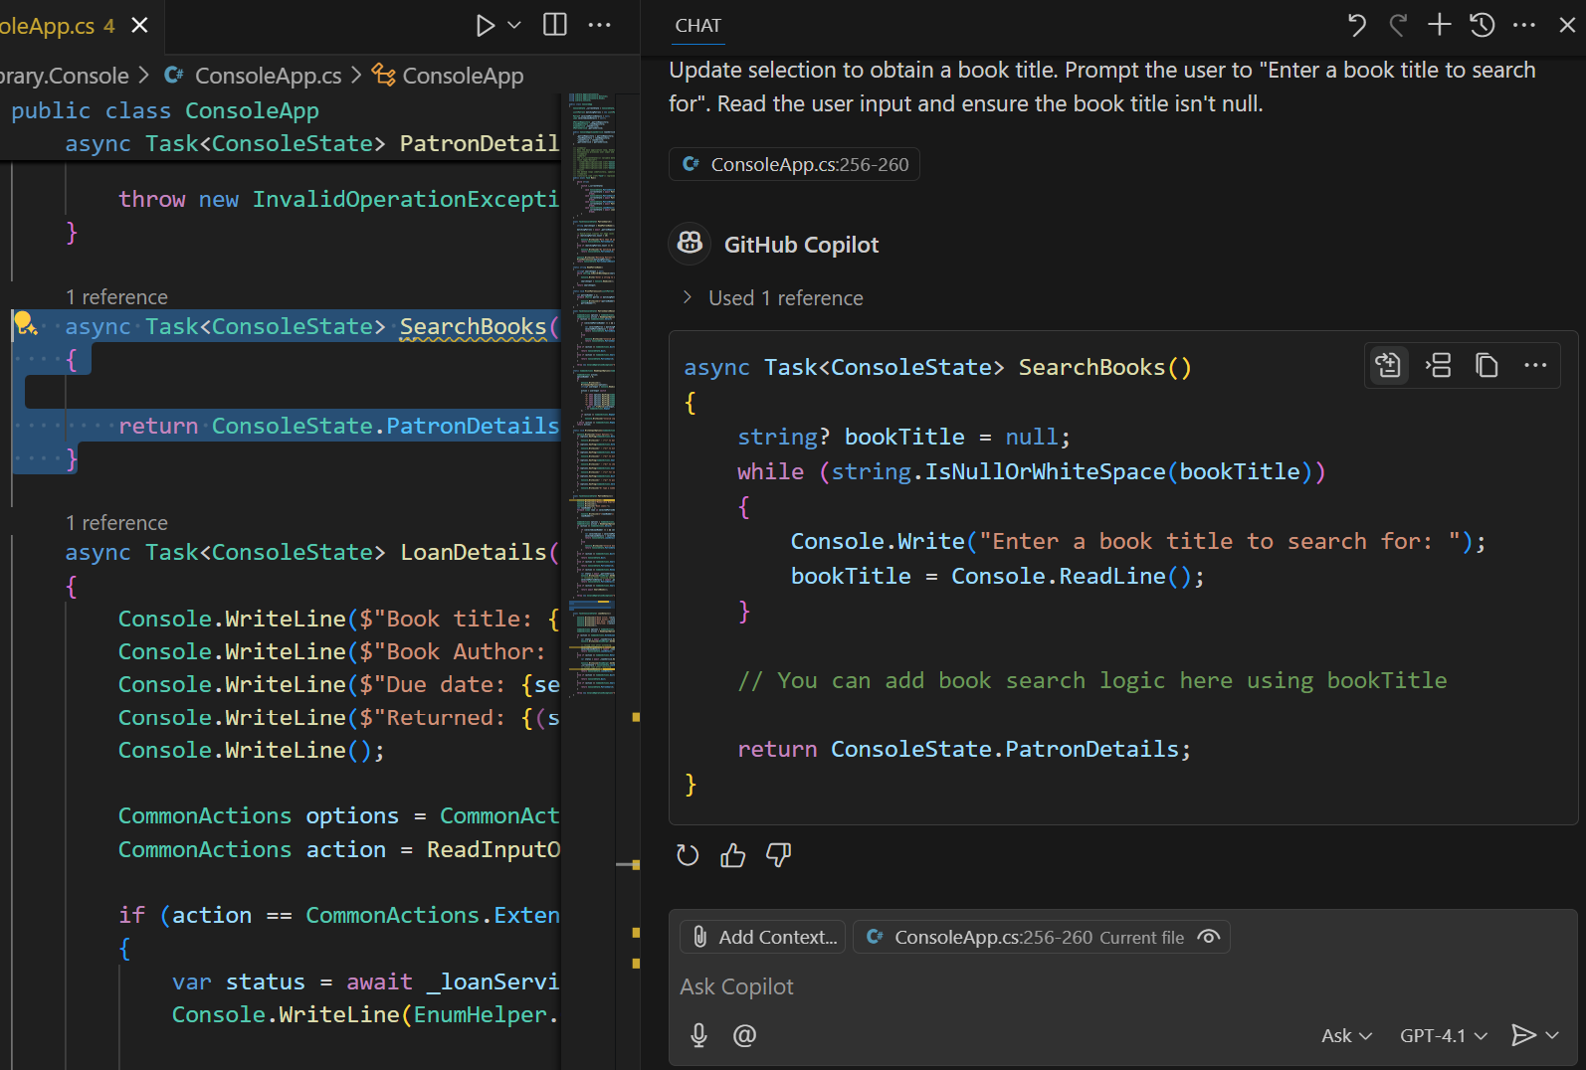Open chat history clock icon
1586x1070 pixels.
[x=1482, y=26]
